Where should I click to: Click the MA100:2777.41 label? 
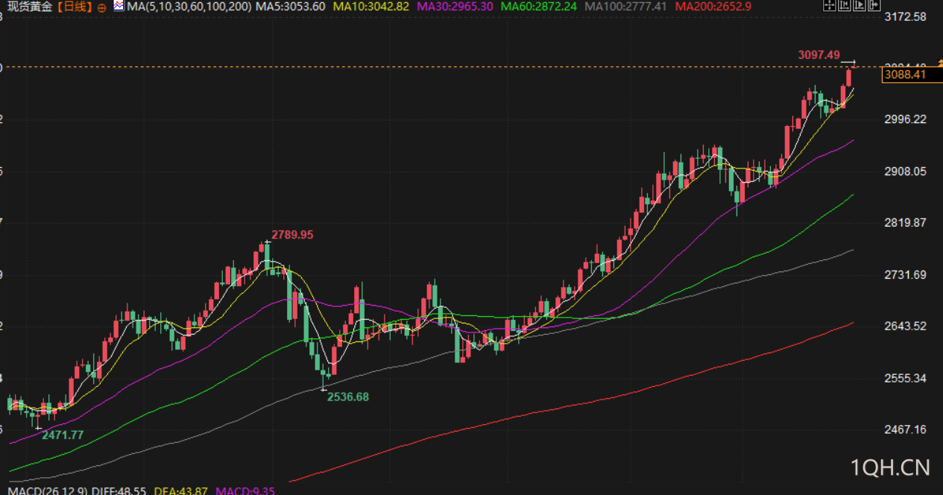625,6
